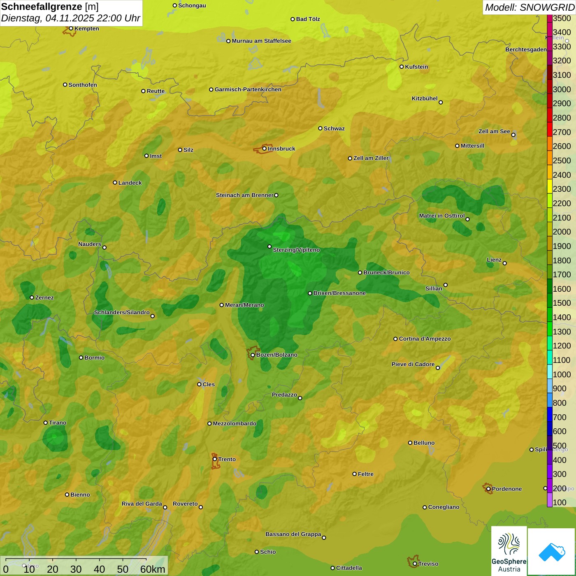Click the 60km scale bar label
The width and height of the screenshot is (576, 576).
[153, 569]
